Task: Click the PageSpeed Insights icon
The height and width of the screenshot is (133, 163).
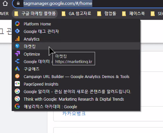Action: (x=17, y=84)
